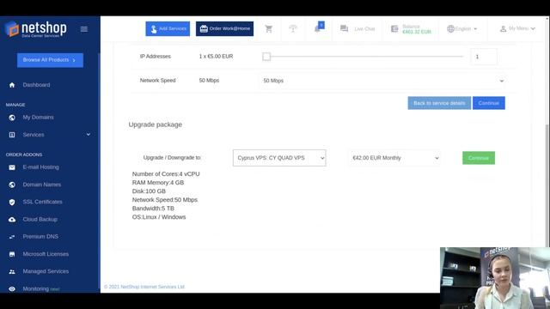Open the €42.00 EUR Monthly billing dropdown
The image size is (550, 309).
[395, 158]
